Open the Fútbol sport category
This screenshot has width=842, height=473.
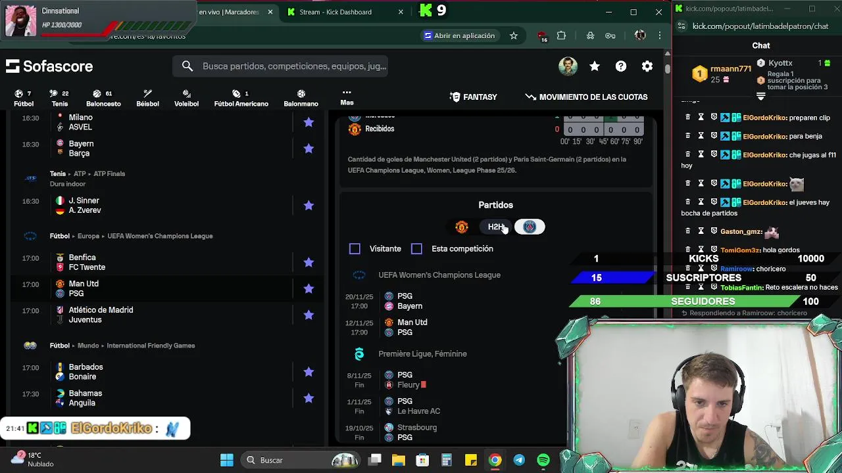24,98
